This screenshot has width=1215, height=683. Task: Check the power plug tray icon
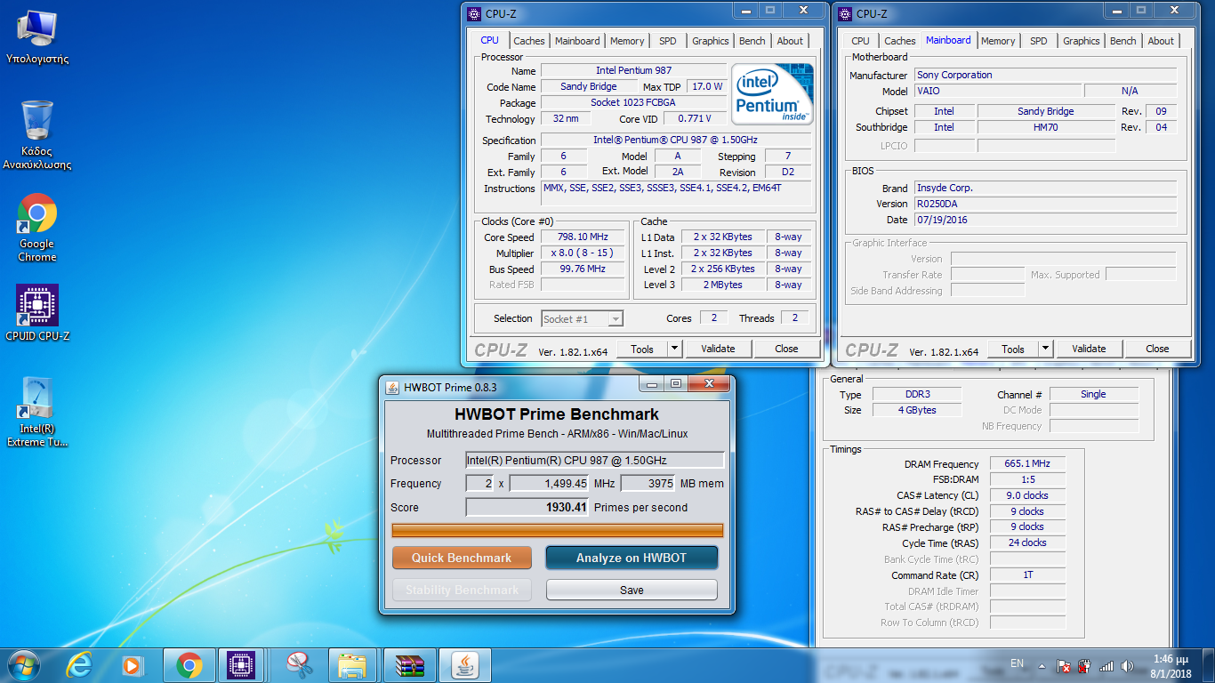click(1084, 665)
